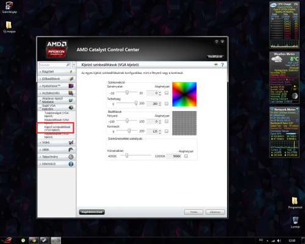Screen dimensions: 305x244
Task: Reset Színárnyalat with its Alaphelyzet icon
Action: [x=167, y=93]
